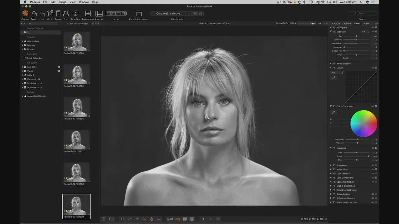Screen dimensions: 399x224
Task: Expand the Sharpness section
Action: (331, 166)
